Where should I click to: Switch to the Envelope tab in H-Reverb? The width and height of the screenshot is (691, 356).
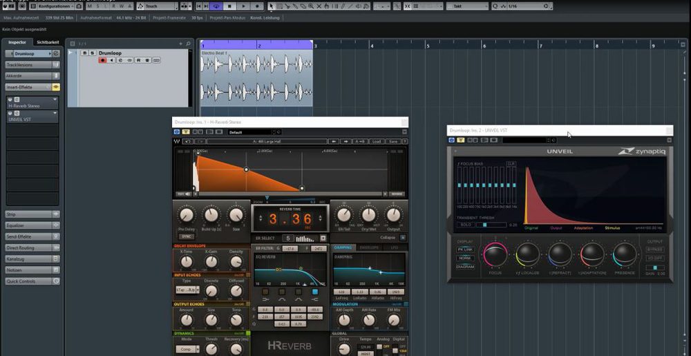[x=368, y=247]
